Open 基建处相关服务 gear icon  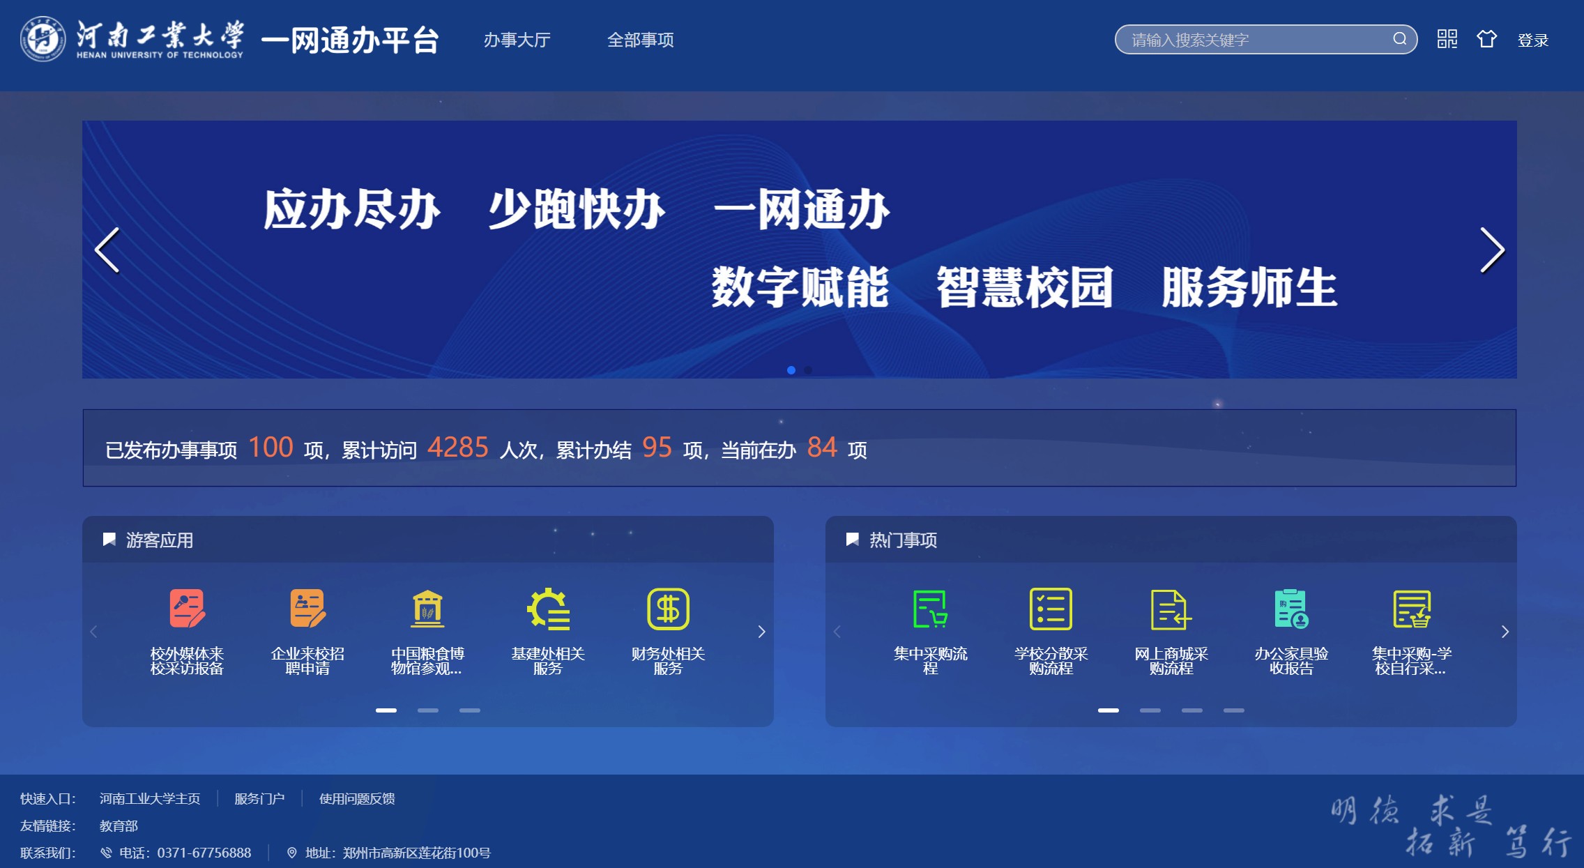click(x=548, y=609)
